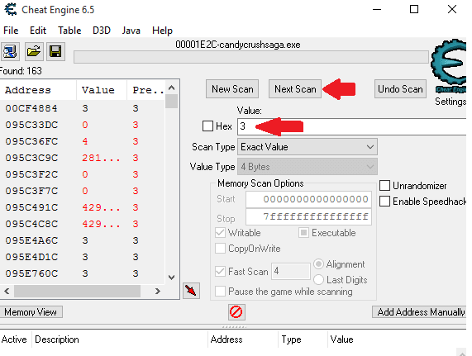Toggle the Executable checkbox
The height and width of the screenshot is (356, 472).
pyautogui.click(x=303, y=233)
